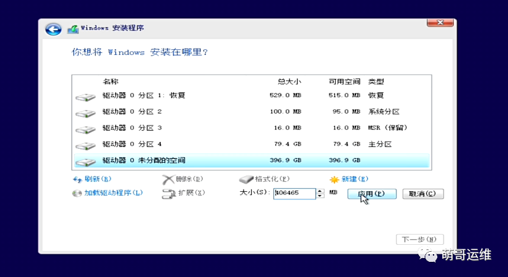Increase size with spinner up arrow
Viewport: 508px width, 277px height.
(x=320, y=191)
